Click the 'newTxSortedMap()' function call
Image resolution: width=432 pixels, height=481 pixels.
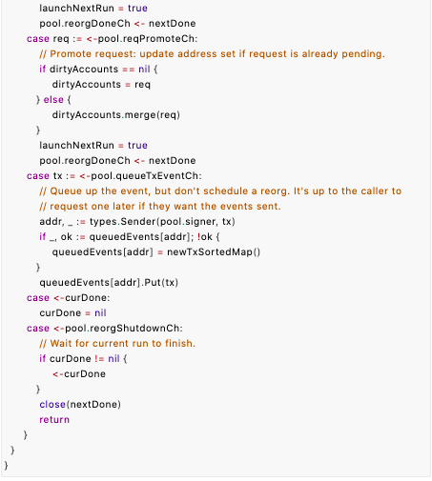[x=214, y=251]
